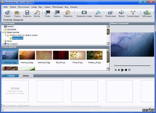Collapse the ProShow Gold Built-In Content node
Image resolution: width=156 pixels, height=113 pixels.
[6, 35]
